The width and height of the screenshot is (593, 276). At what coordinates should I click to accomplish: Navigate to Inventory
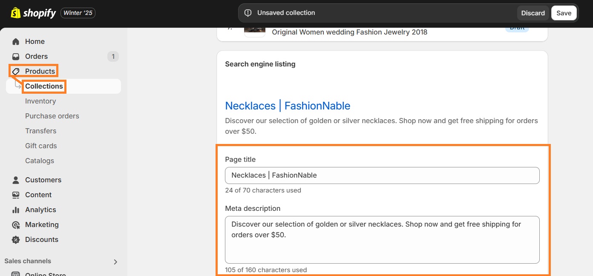click(40, 101)
